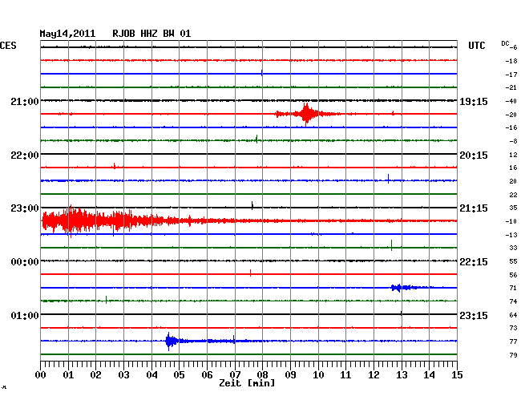Click minute 02 on the time axis

point(95,375)
